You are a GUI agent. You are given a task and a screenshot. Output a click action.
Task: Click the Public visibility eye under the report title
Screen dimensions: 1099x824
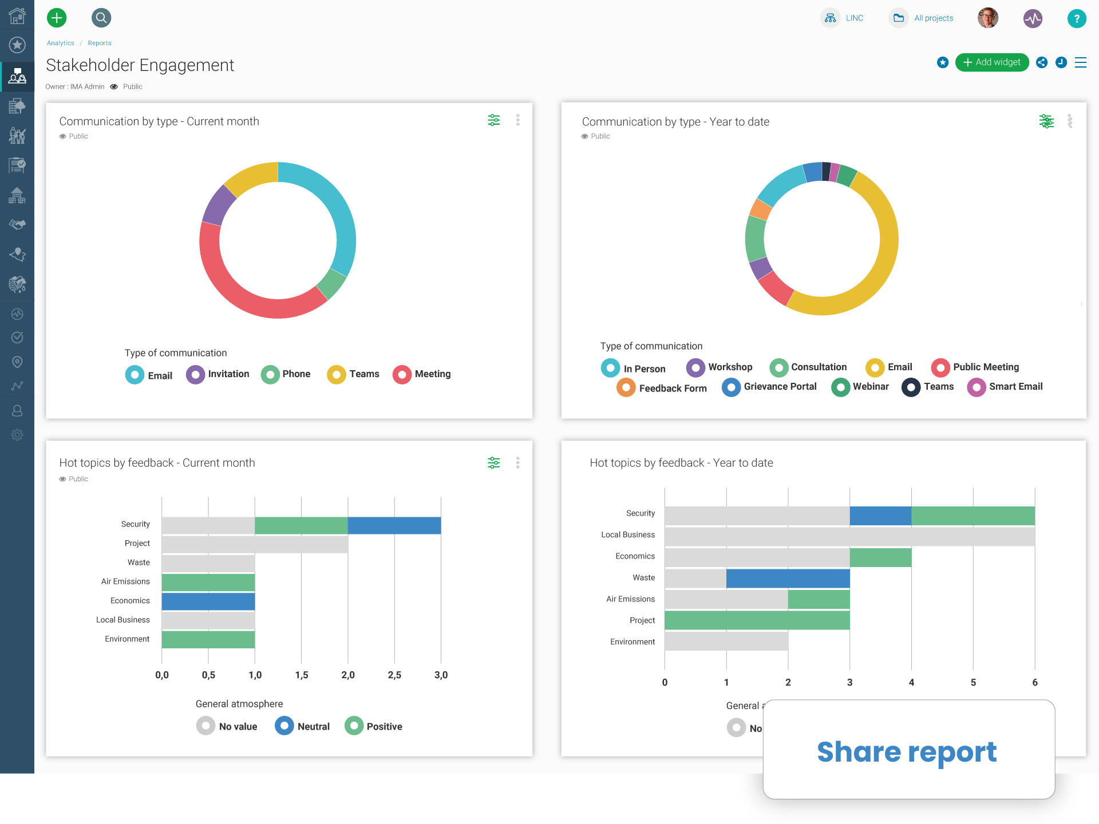114,86
